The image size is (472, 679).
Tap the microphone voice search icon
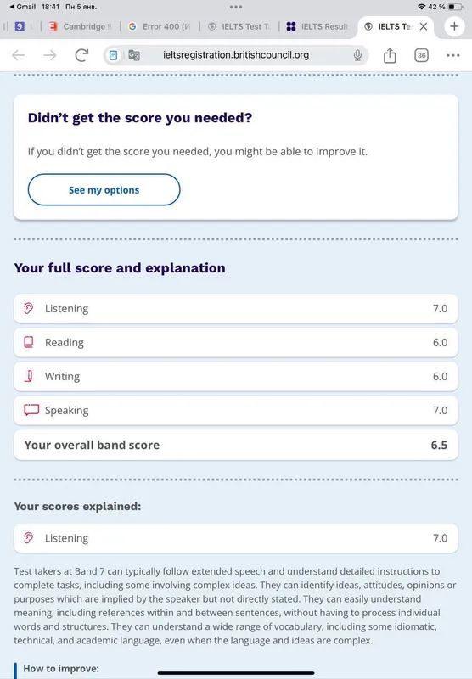click(x=357, y=55)
